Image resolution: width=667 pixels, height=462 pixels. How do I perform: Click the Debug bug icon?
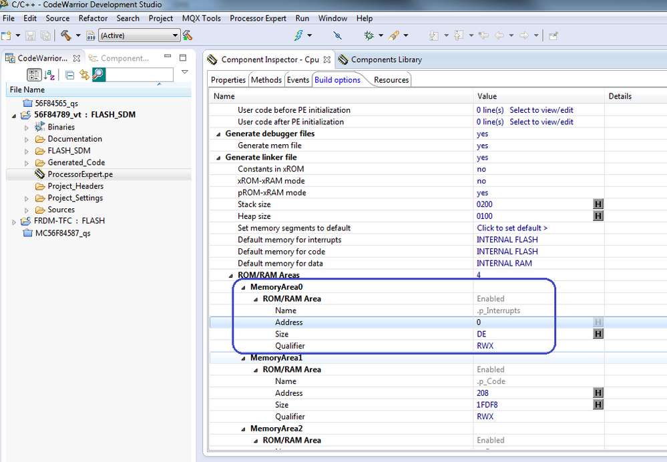tap(369, 35)
